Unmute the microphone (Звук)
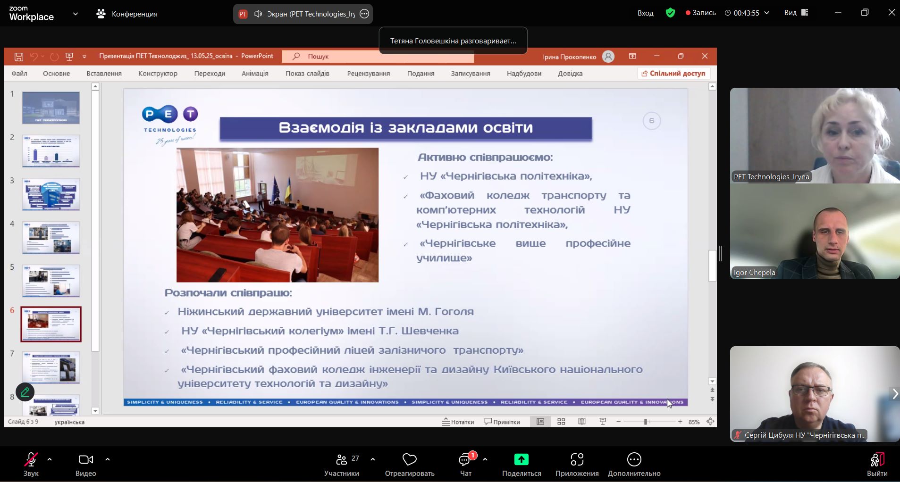Viewport: 900px width, 482px height. (31, 464)
